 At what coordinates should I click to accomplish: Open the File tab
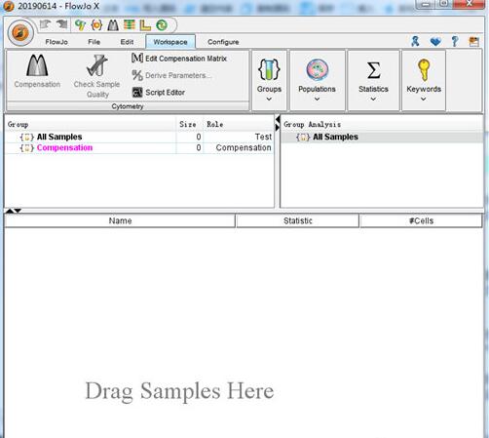(x=94, y=42)
